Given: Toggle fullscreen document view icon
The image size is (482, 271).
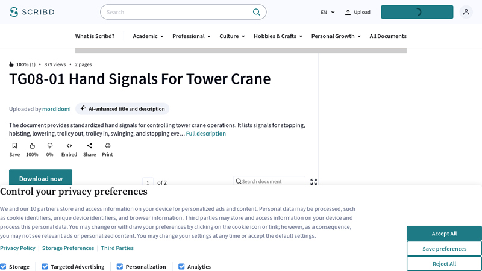Looking at the screenshot, I should 313,182.
